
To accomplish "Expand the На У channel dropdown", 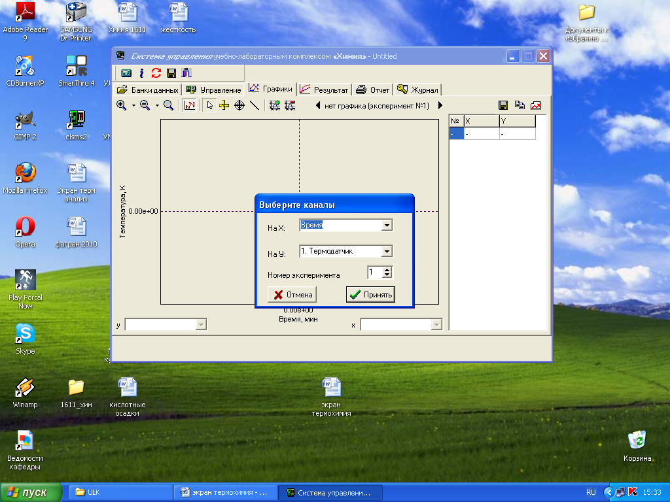I will tap(387, 251).
